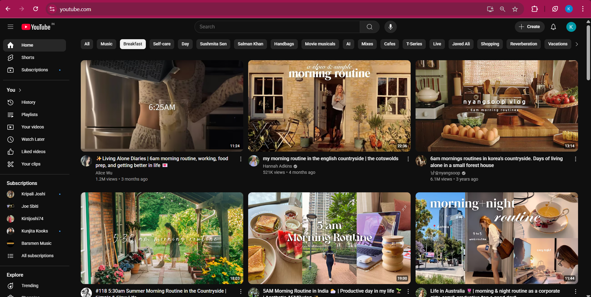
Task: Open Home in the sidebar
Action: [35, 45]
